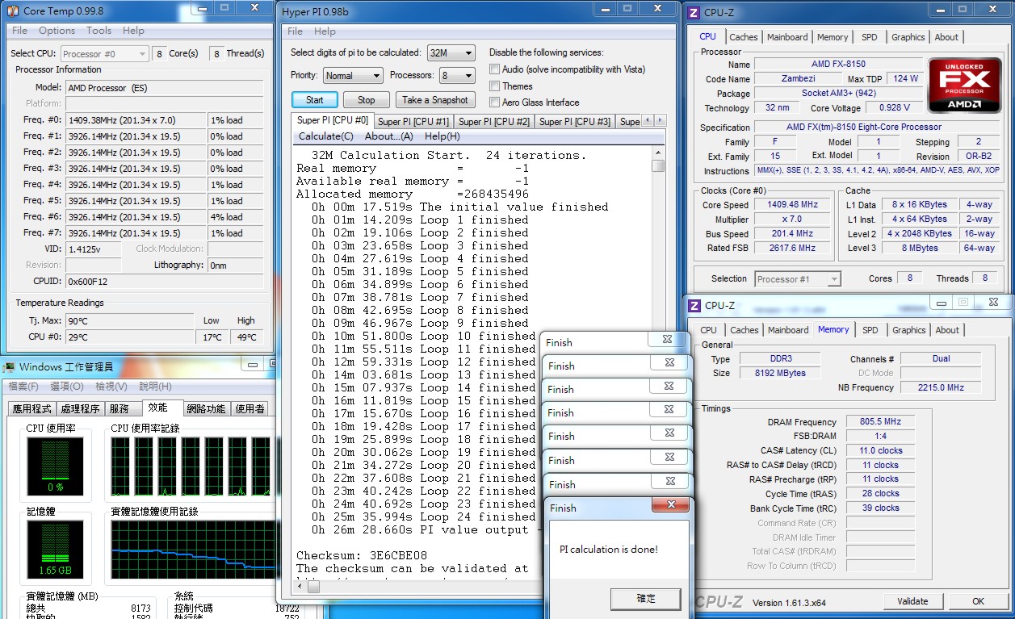Viewport: 1015px width, 619px height.
Task: Open the 應用程式 tab in Task Manager
Action: (x=31, y=409)
